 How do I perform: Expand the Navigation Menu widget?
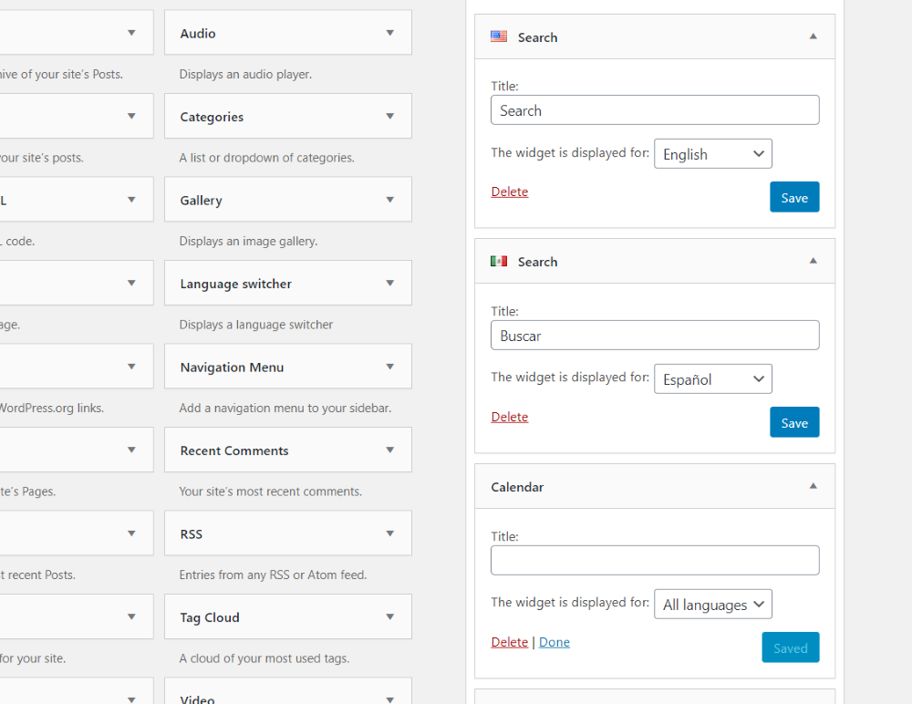tap(389, 367)
